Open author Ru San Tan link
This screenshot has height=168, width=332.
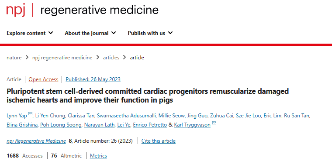click(x=297, y=116)
